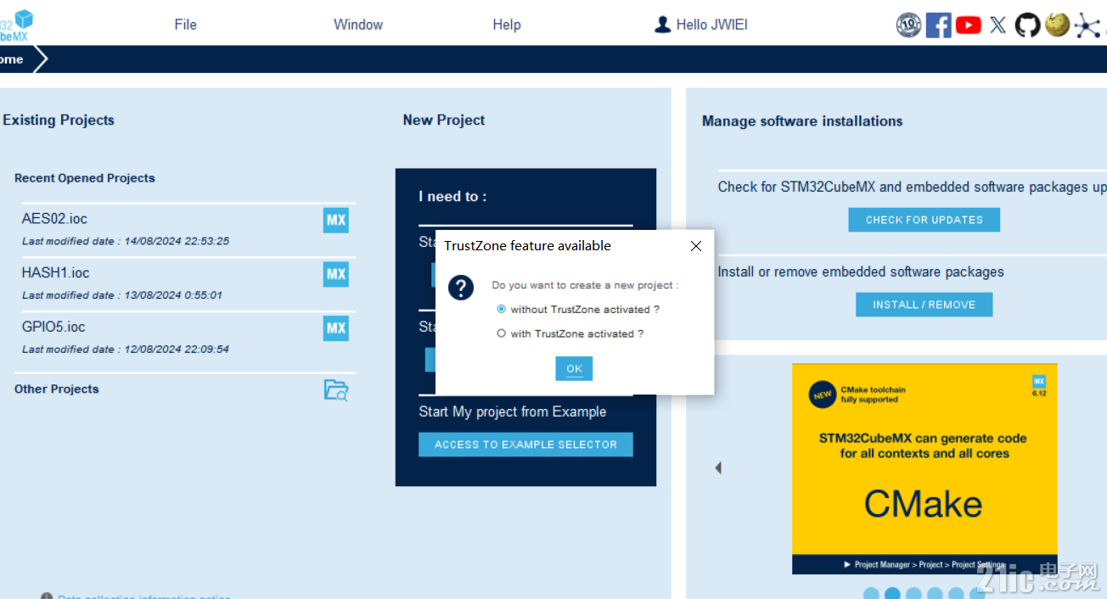This screenshot has width=1107, height=599.
Task: Open the Facebook page icon
Action: point(938,25)
